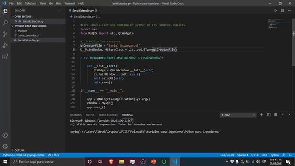295x166 pixels.
Task: Open Explorer panel Views and More Actions menu
Action: coord(60,10)
